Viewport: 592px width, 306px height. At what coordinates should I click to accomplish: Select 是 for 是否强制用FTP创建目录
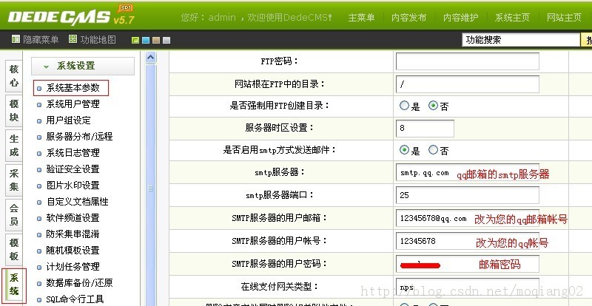click(404, 106)
